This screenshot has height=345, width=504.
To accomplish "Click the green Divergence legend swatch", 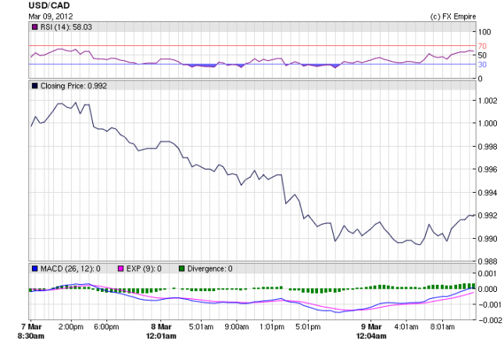I will 181,269.
